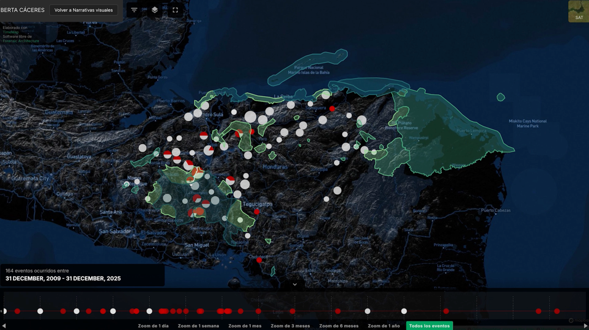Screen dimensions: 589x330
Task: Select Zoom de 1 mes
Action: (245, 326)
